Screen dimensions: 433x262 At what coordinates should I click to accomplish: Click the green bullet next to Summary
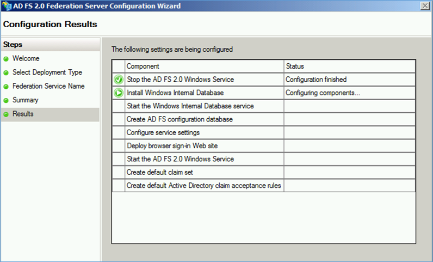coord(6,100)
